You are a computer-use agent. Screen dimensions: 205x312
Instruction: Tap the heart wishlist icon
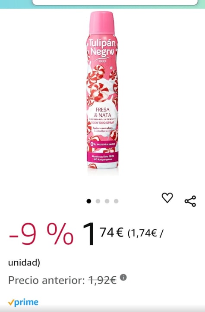coord(167,198)
